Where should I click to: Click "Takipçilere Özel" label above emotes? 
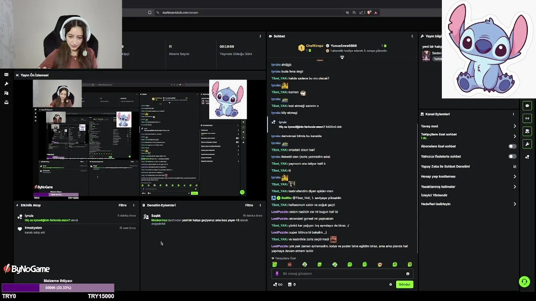click(285, 258)
